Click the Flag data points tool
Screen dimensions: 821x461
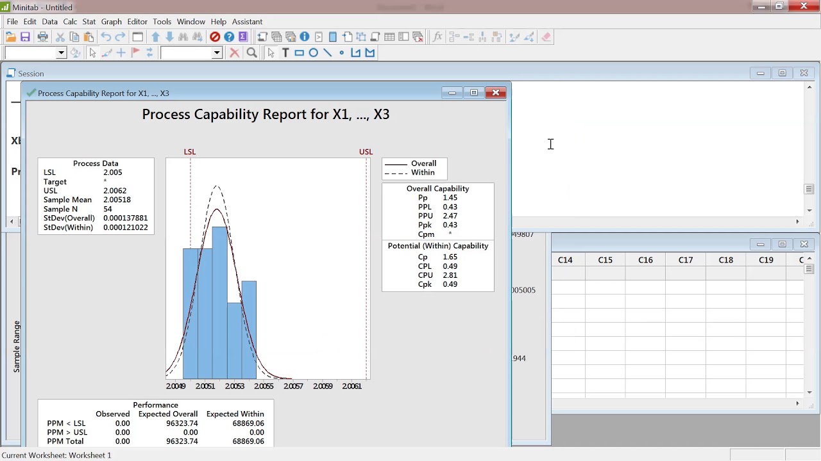(135, 53)
